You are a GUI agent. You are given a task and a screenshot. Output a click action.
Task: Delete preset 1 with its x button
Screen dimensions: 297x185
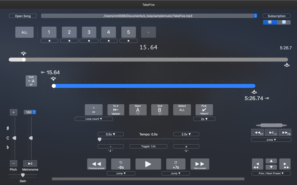[49, 41]
